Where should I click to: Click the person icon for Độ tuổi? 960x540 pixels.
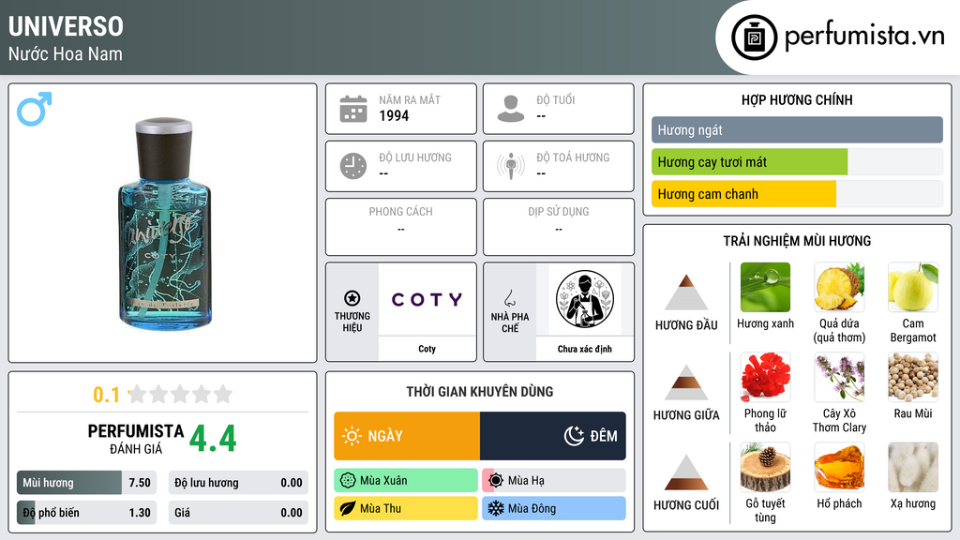(x=511, y=109)
